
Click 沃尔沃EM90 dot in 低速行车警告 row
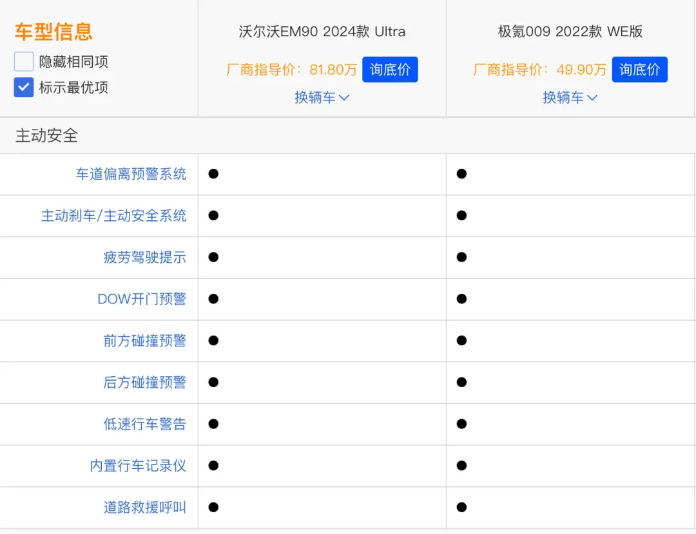coord(213,424)
